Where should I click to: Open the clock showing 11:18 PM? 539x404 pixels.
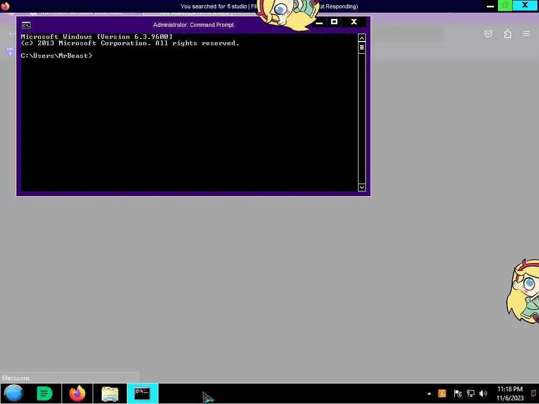(510, 393)
